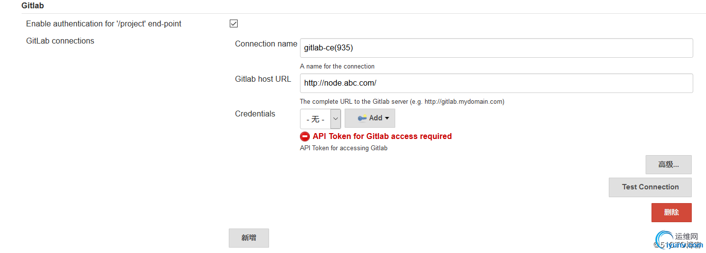The image size is (706, 253).
Task: Click the 'Connection name' field label
Action: click(x=266, y=44)
